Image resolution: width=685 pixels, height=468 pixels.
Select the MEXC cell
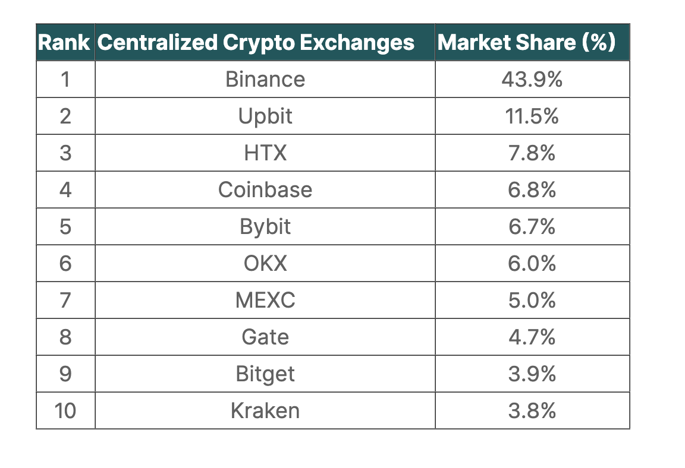[265, 301]
